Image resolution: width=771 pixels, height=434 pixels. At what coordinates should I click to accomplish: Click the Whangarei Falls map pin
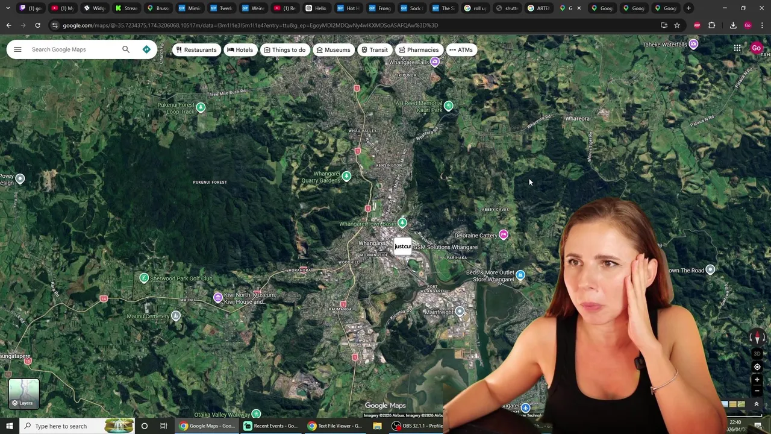click(x=435, y=61)
